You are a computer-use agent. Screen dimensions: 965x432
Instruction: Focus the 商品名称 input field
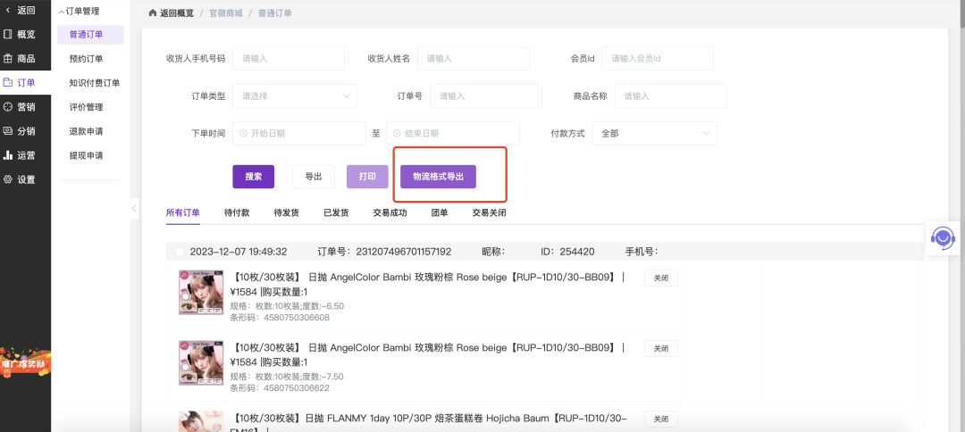[670, 96]
